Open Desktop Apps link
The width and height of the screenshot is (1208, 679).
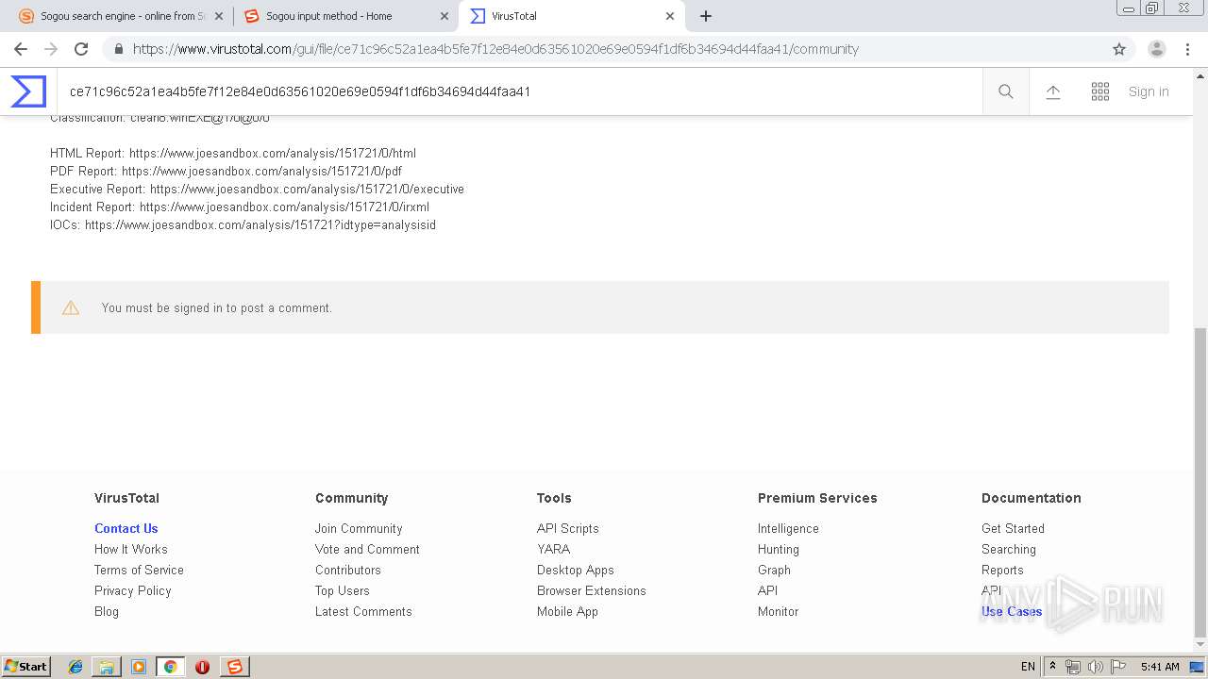tap(576, 570)
